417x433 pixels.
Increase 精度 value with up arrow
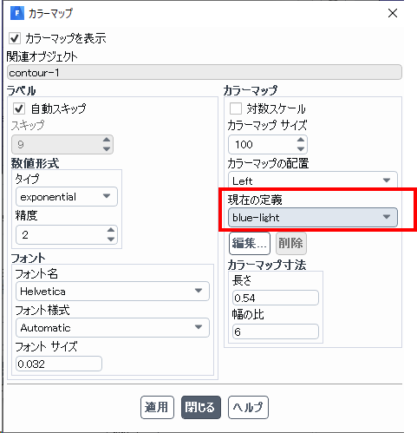[x=111, y=230]
